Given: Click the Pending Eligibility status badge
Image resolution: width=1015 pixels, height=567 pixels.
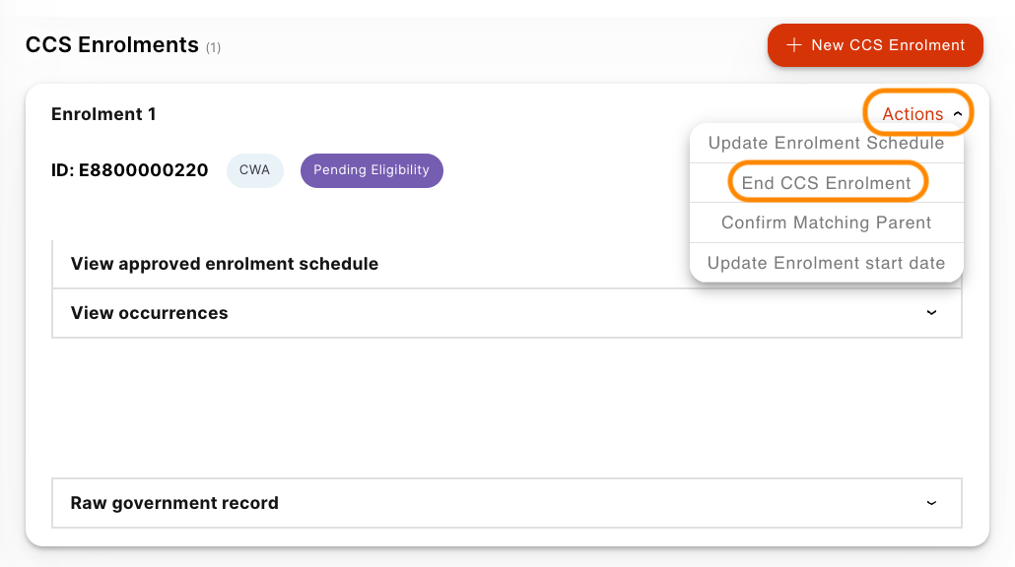Looking at the screenshot, I should [x=372, y=170].
